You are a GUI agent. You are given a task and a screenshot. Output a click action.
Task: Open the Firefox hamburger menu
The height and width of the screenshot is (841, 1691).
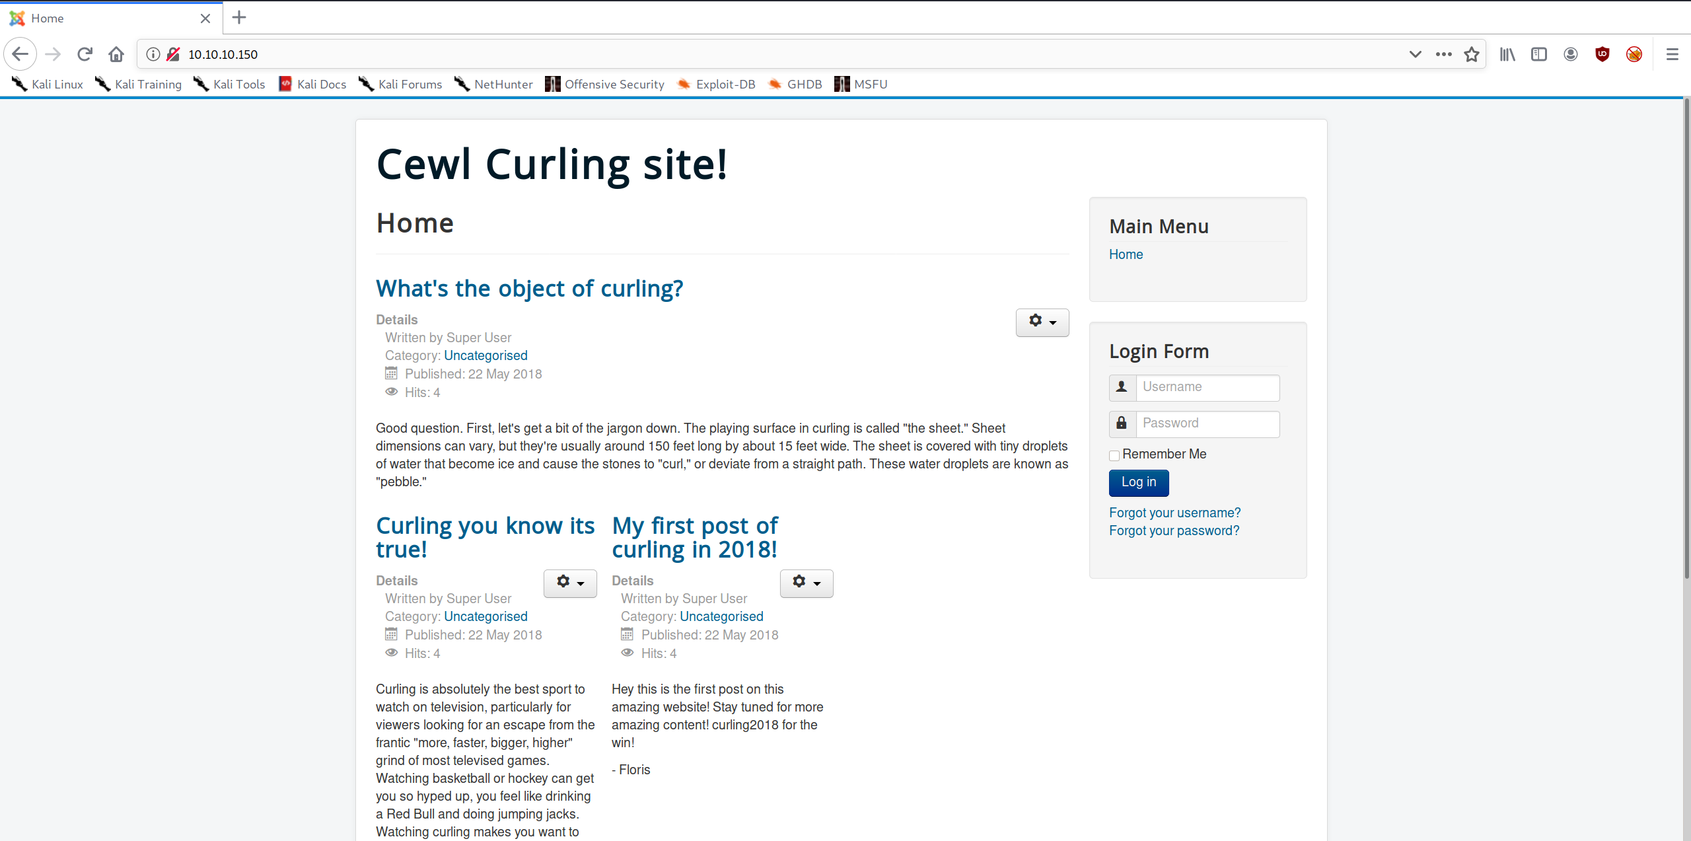1673,54
